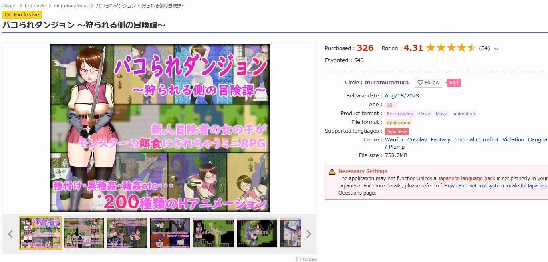
Task: Open the List Circle breadcrumb link
Action: click(35, 6)
